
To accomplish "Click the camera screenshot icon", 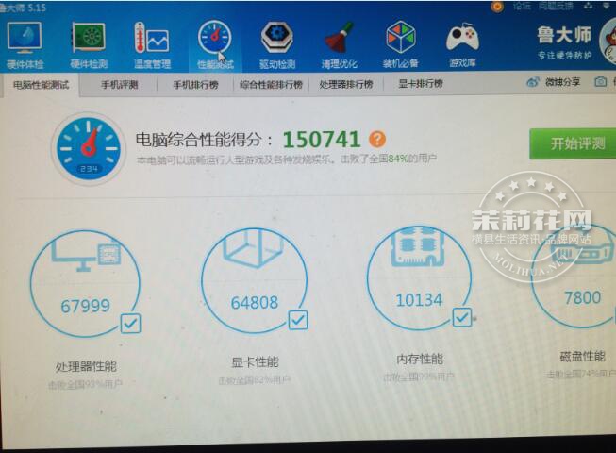I will [600, 82].
